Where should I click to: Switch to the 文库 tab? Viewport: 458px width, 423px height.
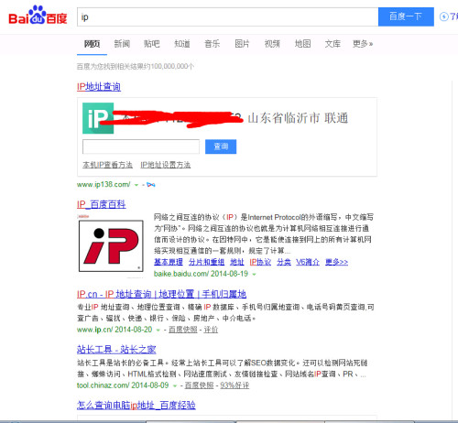pyautogui.click(x=333, y=44)
